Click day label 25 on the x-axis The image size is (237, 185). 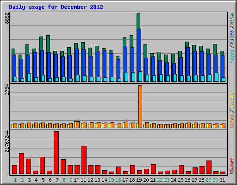tap(181, 180)
